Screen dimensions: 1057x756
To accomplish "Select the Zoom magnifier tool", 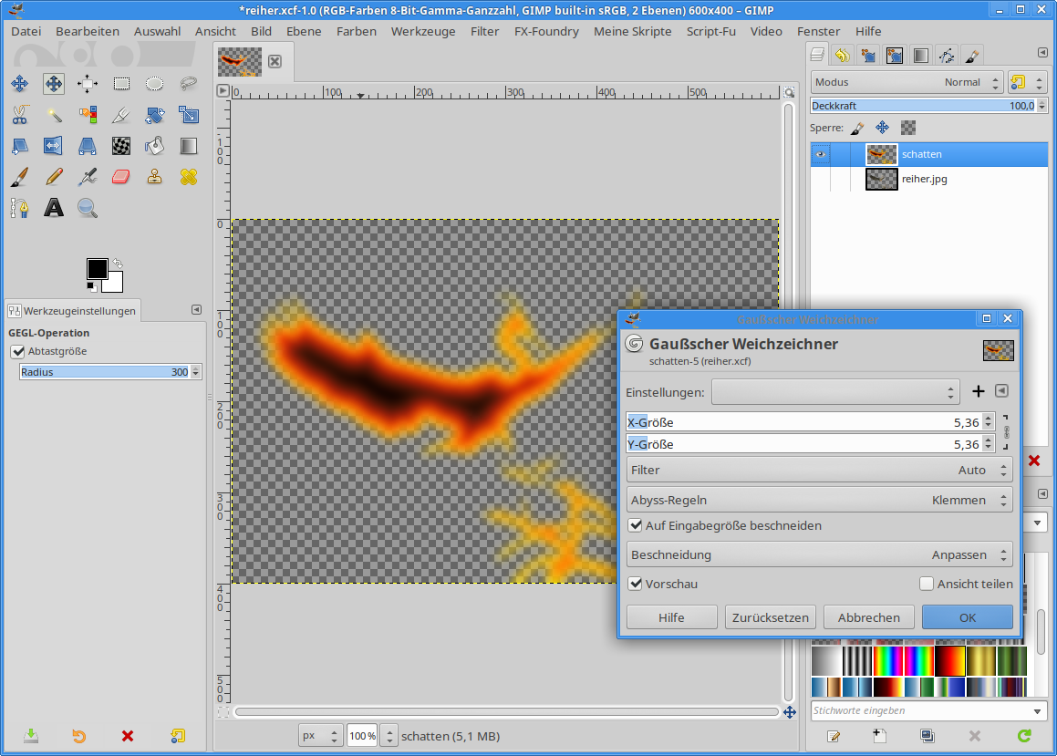I will coord(88,208).
